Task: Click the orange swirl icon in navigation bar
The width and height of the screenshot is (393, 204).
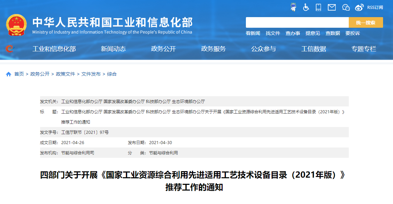Action: pyautogui.click(x=9, y=49)
